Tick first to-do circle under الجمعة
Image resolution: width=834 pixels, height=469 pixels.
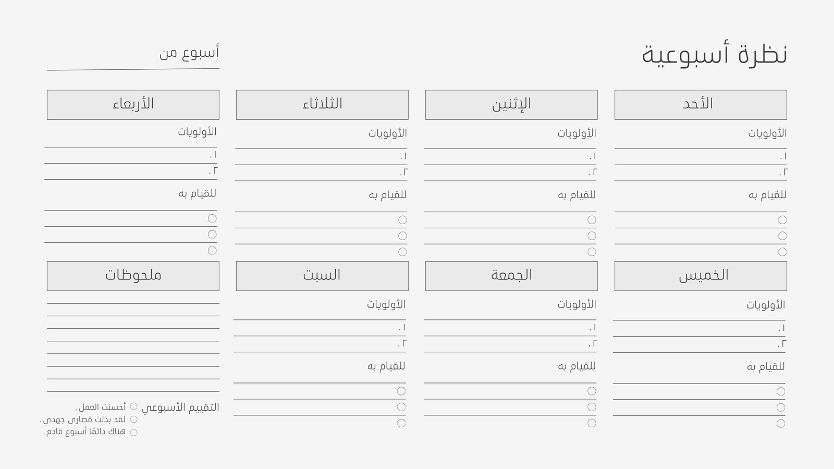click(592, 391)
